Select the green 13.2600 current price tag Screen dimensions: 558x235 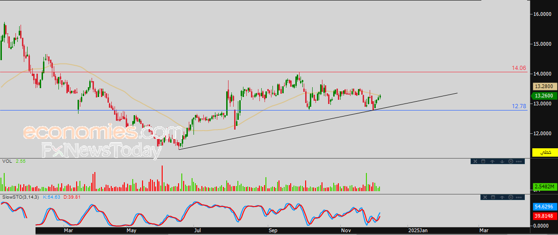click(544, 96)
